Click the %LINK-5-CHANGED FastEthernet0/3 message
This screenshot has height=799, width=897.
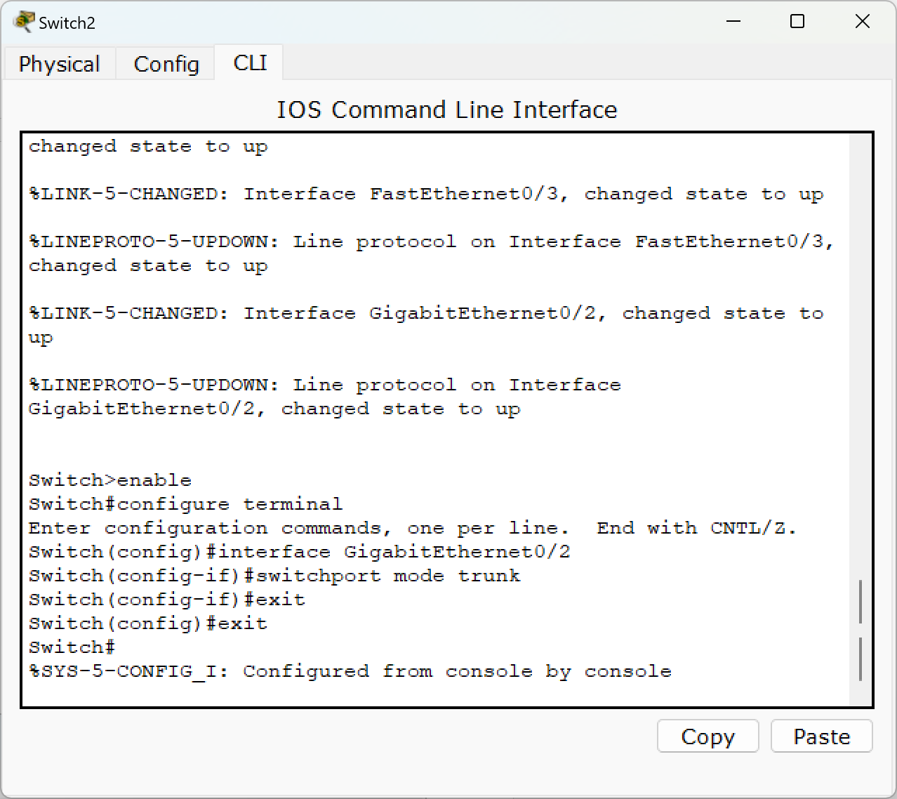tap(426, 194)
